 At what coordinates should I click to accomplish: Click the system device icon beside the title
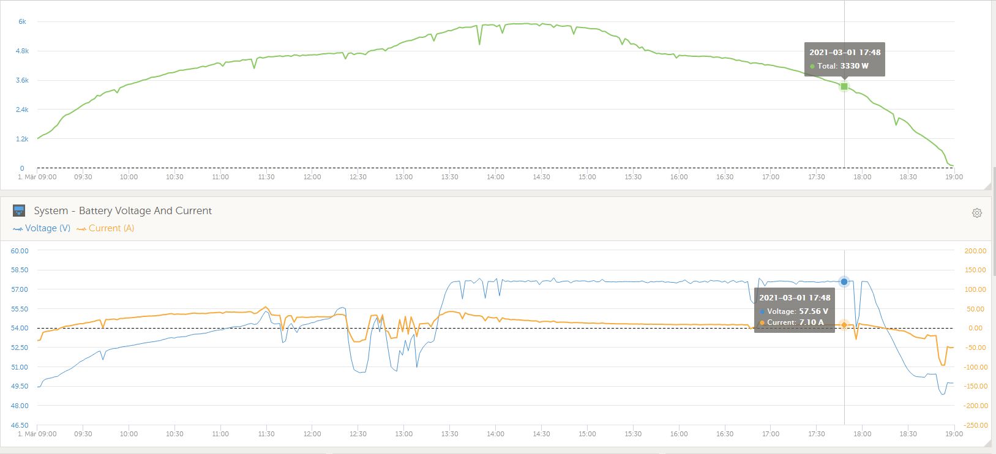19,211
